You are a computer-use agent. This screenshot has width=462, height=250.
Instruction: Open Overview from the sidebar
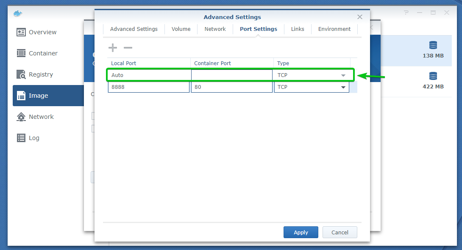[42, 32]
